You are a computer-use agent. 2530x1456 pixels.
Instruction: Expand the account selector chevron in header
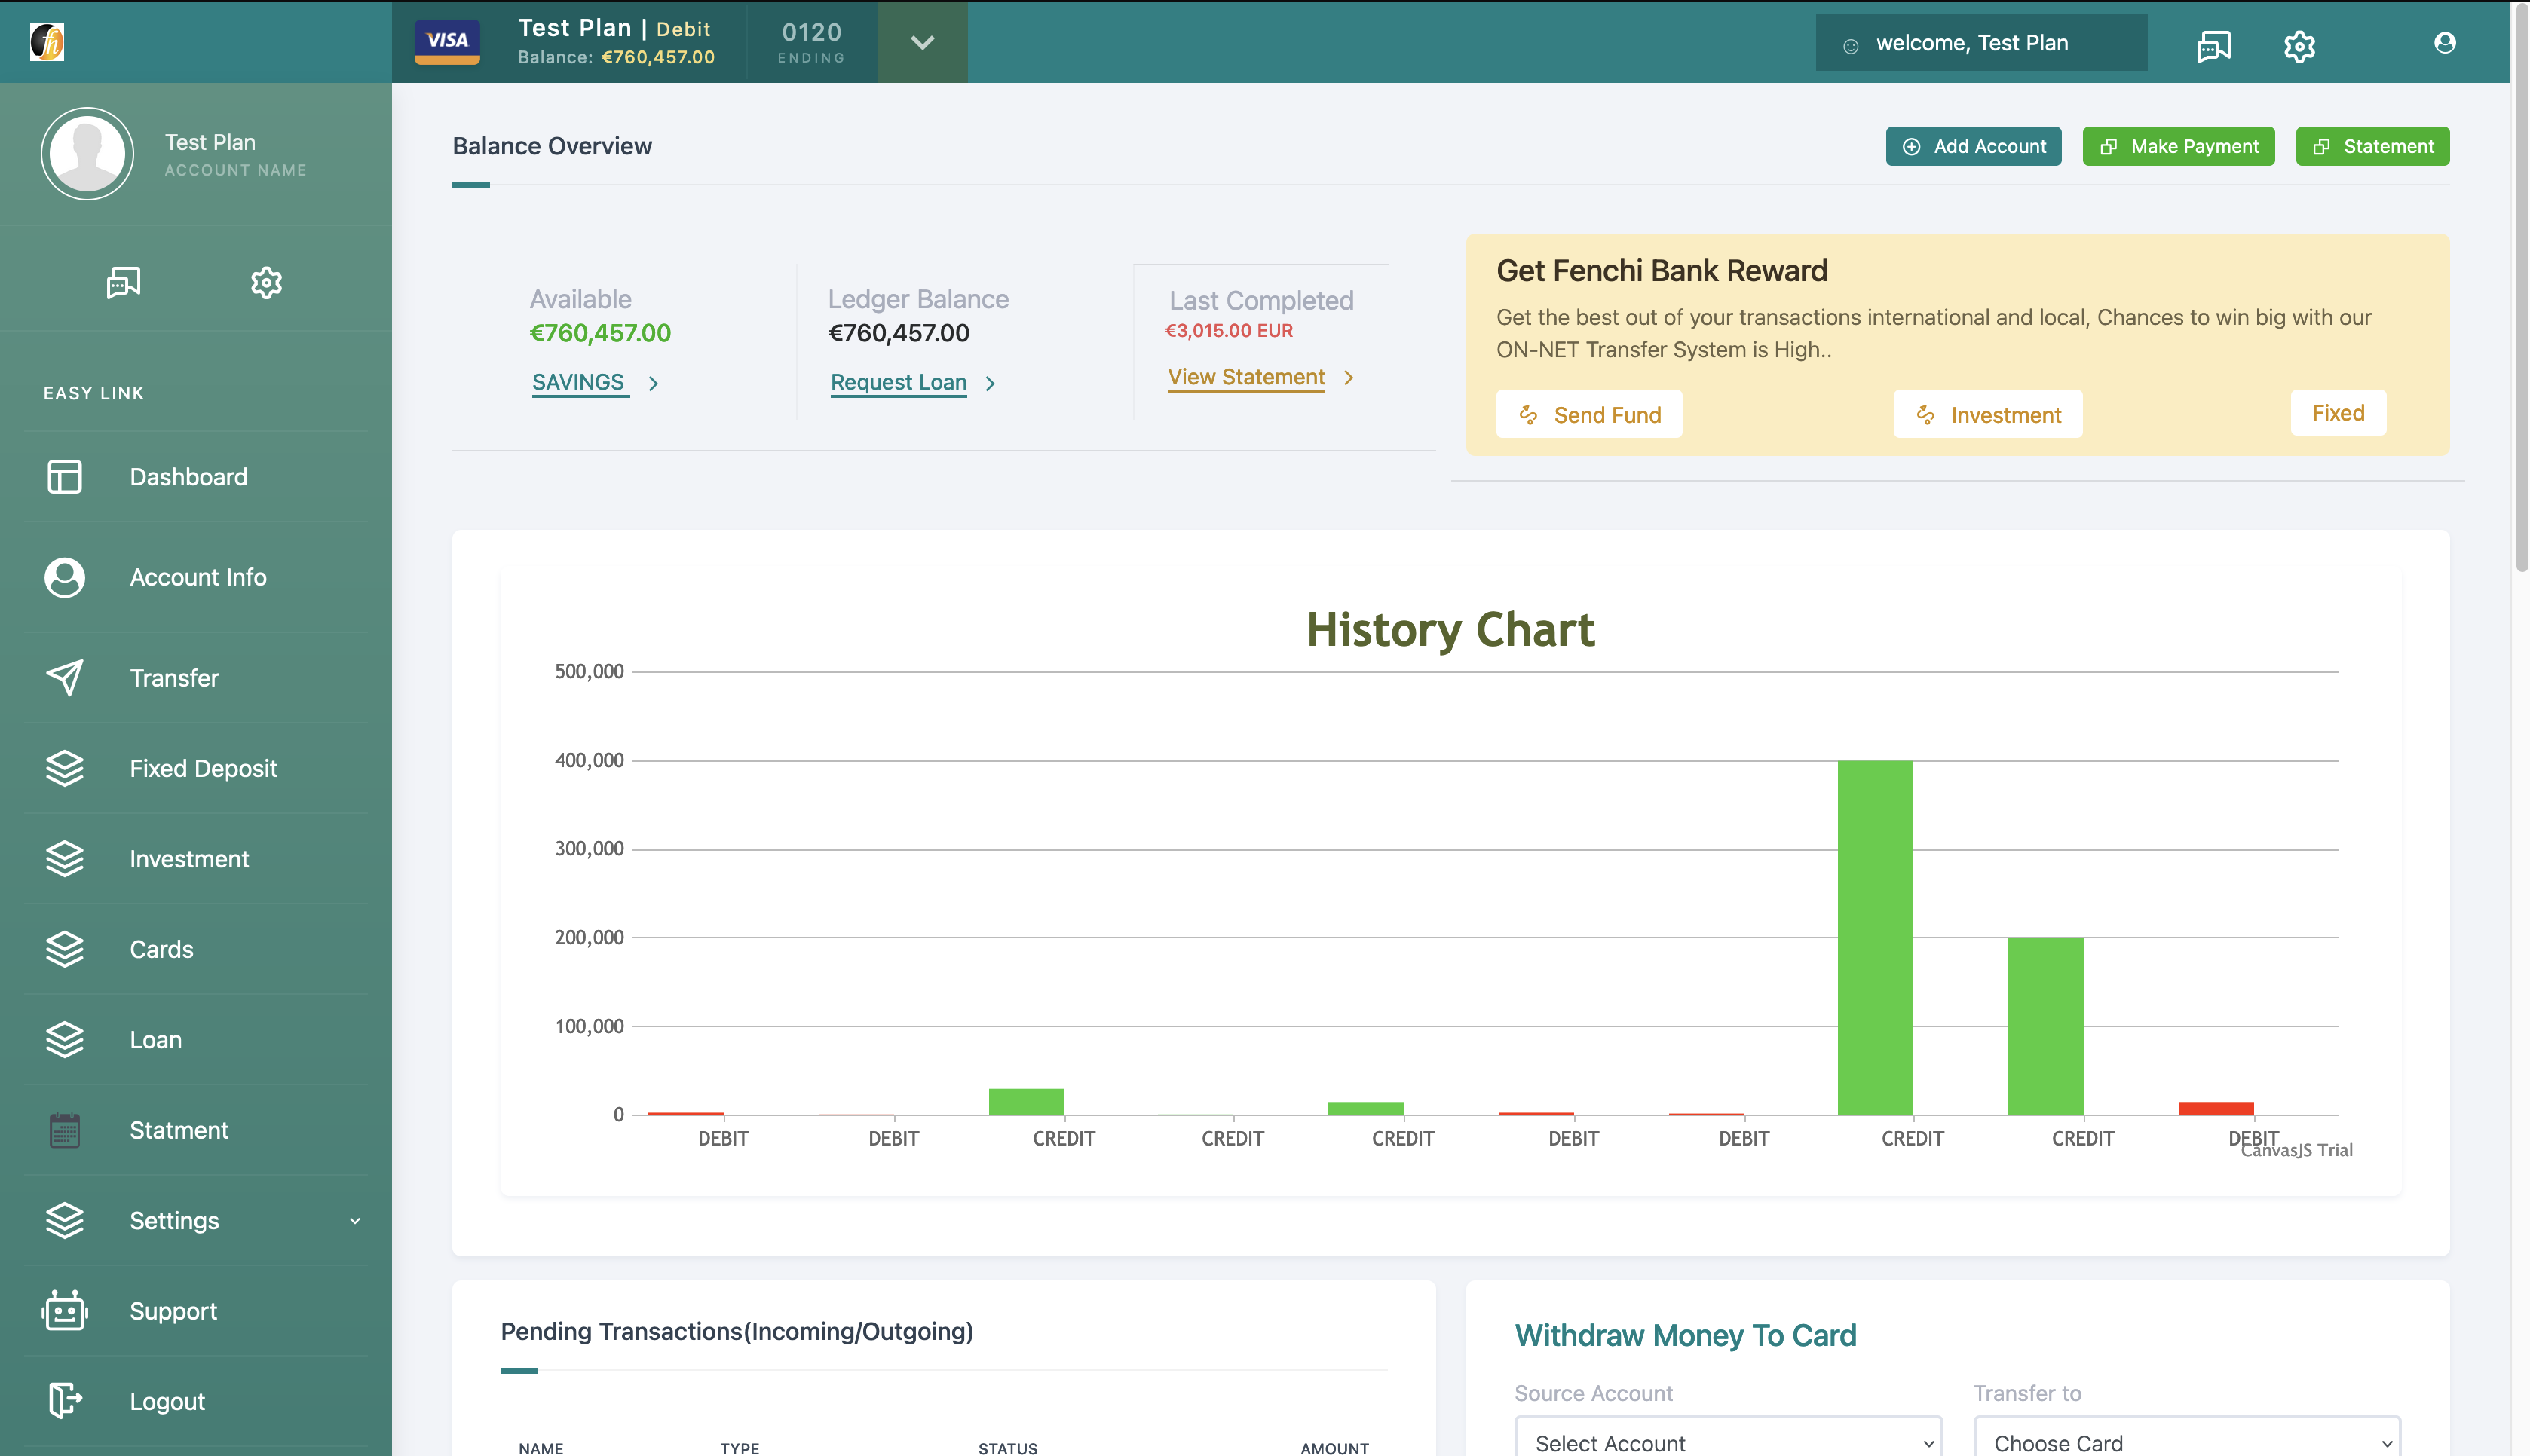click(x=922, y=42)
